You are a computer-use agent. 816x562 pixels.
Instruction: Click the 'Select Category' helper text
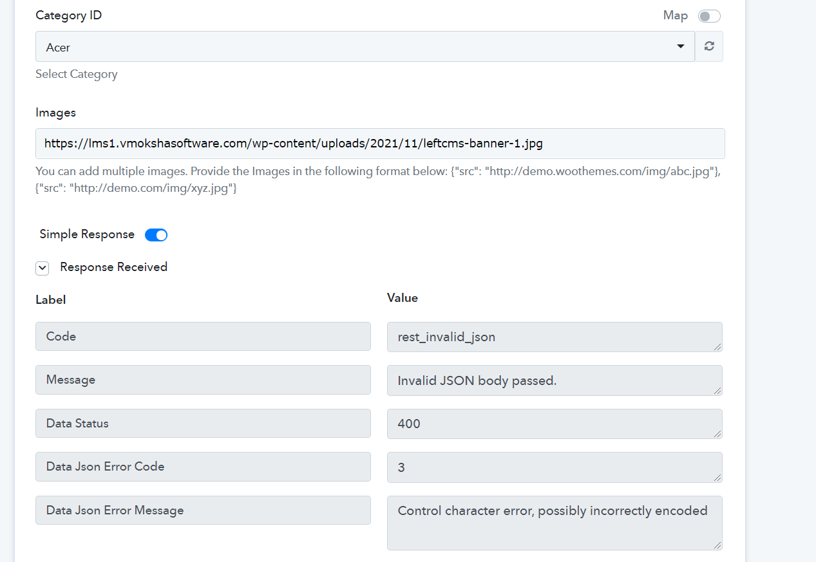tap(76, 74)
